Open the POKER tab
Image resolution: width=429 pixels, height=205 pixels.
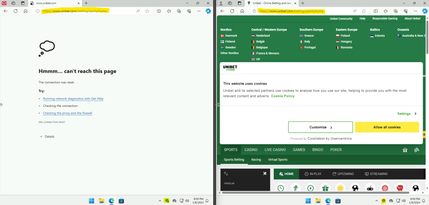click(x=336, y=150)
